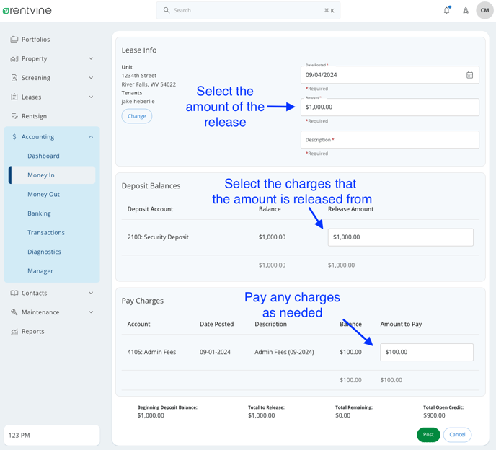496x450 pixels.
Task: Click the Change unit button
Action: (x=137, y=116)
